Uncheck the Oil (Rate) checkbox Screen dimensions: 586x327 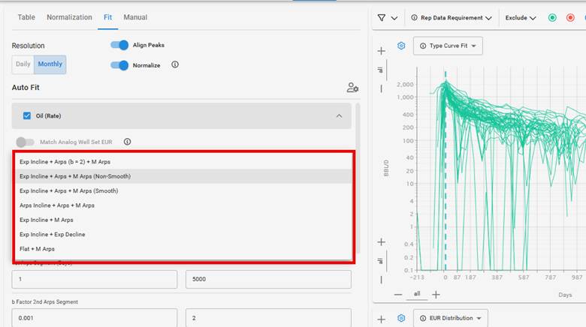[27, 115]
